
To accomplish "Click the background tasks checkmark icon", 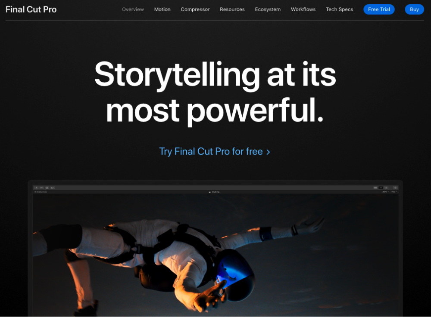I will pyautogui.click(x=47, y=188).
